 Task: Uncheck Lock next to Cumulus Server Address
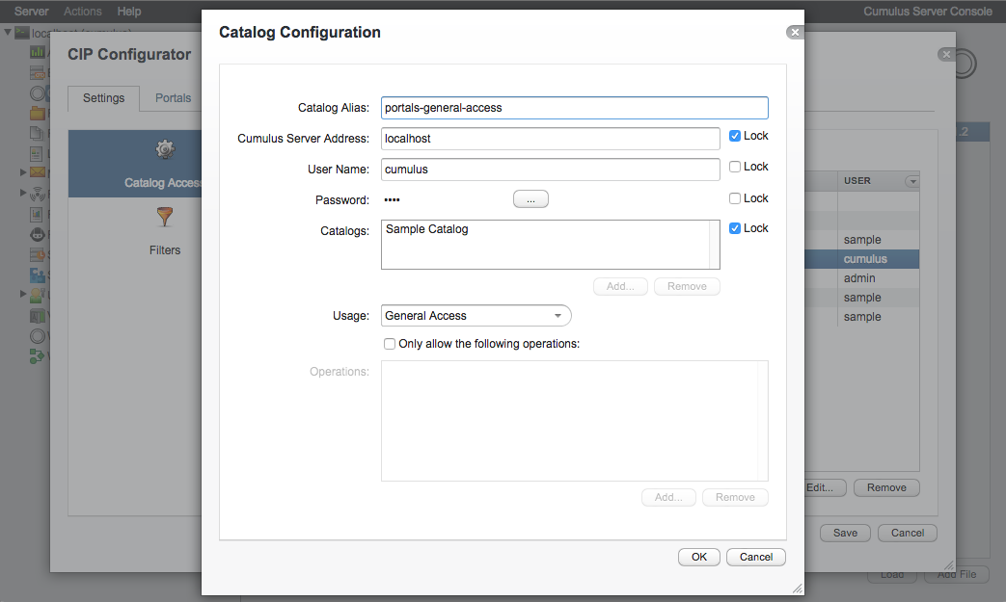pos(734,135)
